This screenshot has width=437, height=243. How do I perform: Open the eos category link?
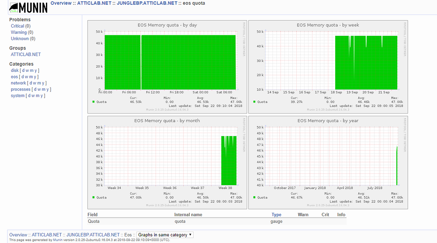(14, 77)
